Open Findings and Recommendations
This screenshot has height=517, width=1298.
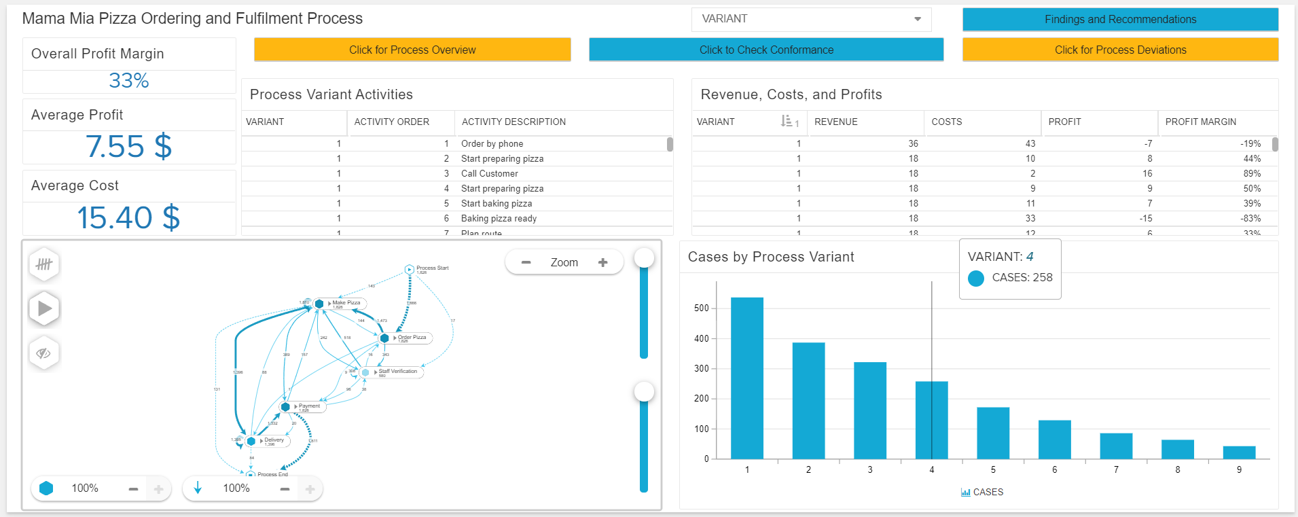(1120, 19)
